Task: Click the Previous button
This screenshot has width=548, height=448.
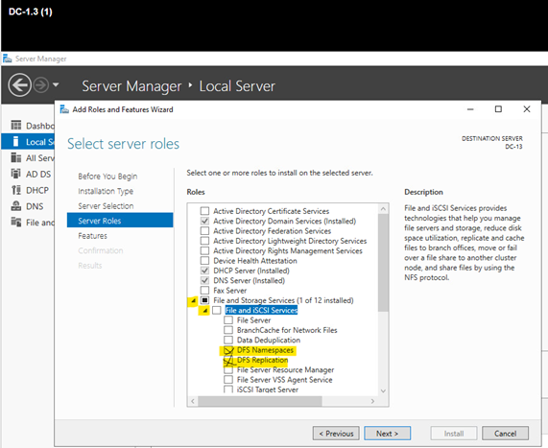Action: 336,434
